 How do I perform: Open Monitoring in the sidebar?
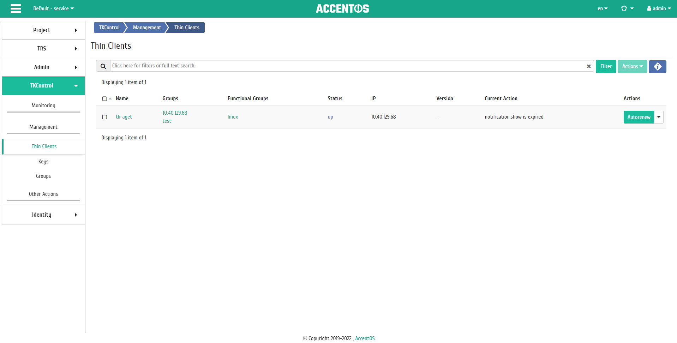pos(43,106)
